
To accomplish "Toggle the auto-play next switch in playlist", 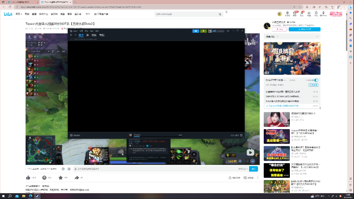I will pyautogui.click(x=316, y=80).
